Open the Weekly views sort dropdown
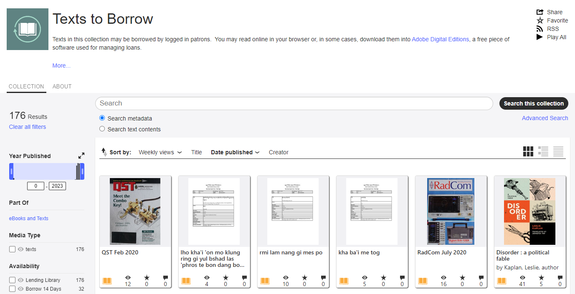This screenshot has width=575, height=294. click(160, 152)
